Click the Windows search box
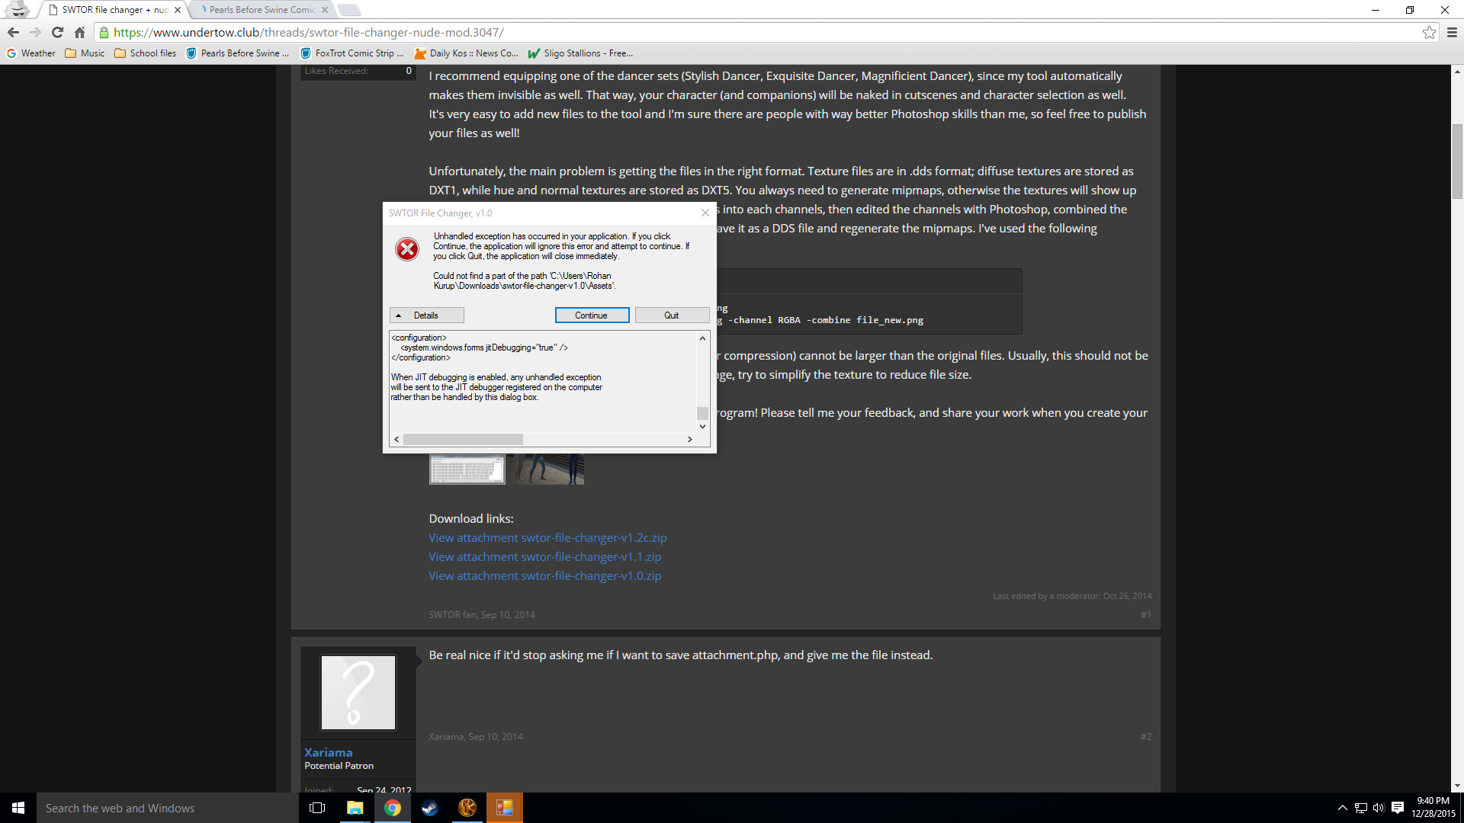The width and height of the screenshot is (1464, 823). point(168,808)
